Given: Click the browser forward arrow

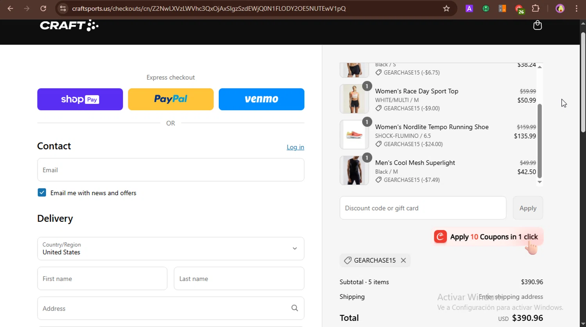Looking at the screenshot, I should [27, 8].
